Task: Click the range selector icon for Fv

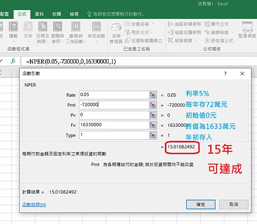Action: 153,125
